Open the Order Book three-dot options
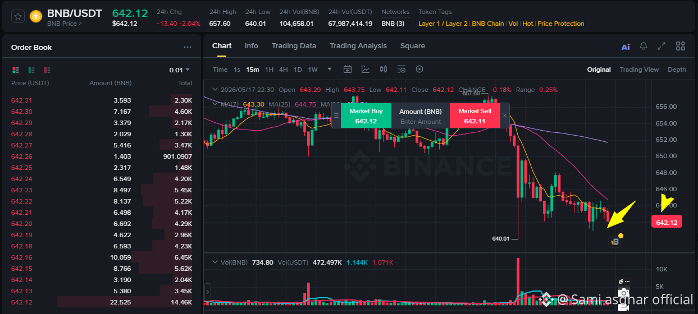698x314 pixels. coord(188,48)
